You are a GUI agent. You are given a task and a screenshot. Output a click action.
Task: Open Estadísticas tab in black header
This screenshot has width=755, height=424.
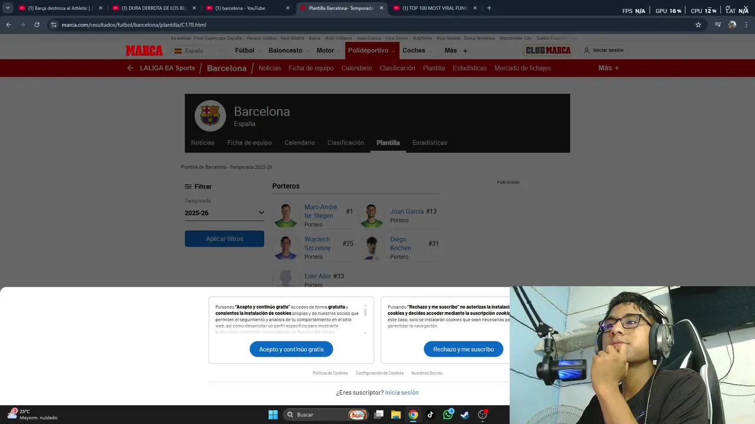pyautogui.click(x=429, y=143)
